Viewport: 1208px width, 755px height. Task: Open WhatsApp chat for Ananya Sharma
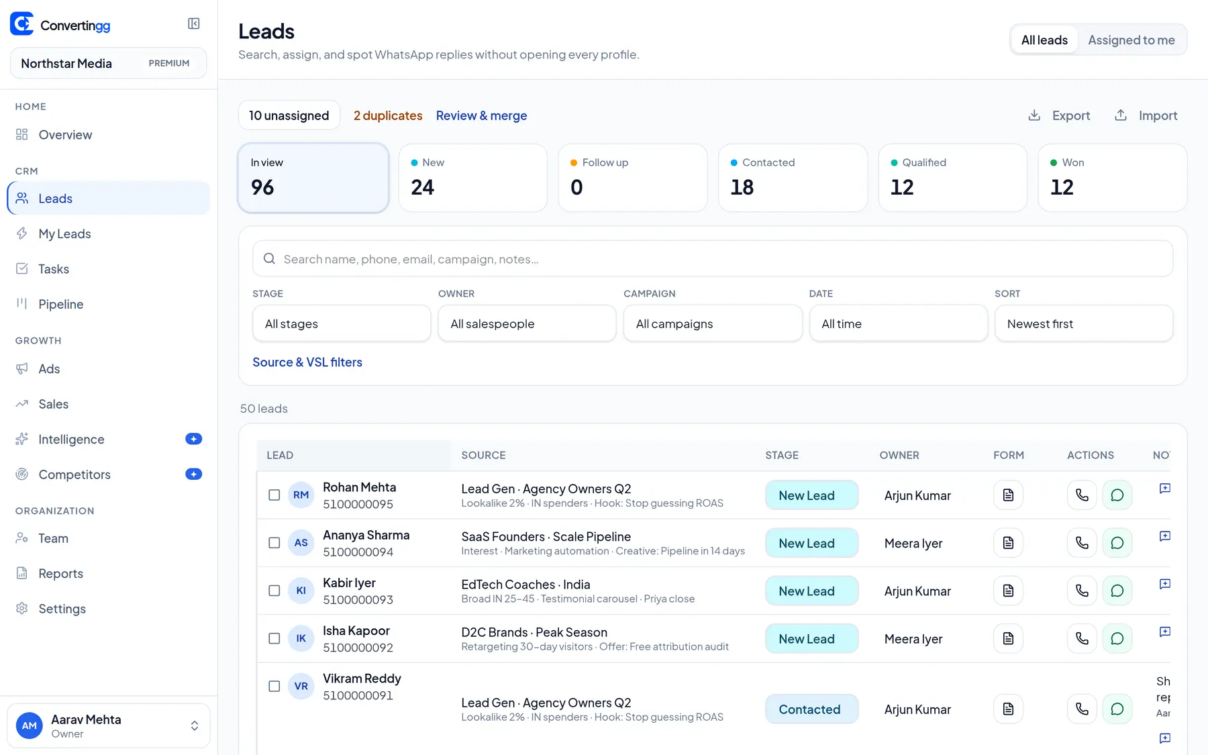click(1117, 543)
